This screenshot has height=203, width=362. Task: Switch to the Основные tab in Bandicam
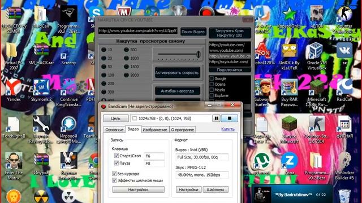(x=114, y=130)
